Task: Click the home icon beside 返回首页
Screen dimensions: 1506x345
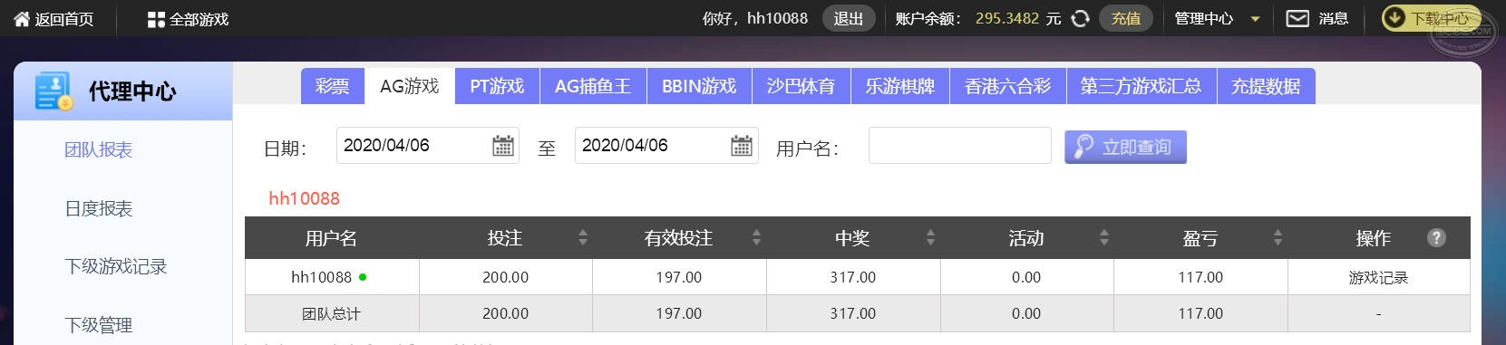Action: (21, 18)
